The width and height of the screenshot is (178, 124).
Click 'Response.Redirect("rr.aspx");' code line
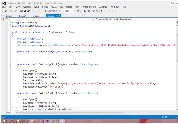click(x=44, y=87)
